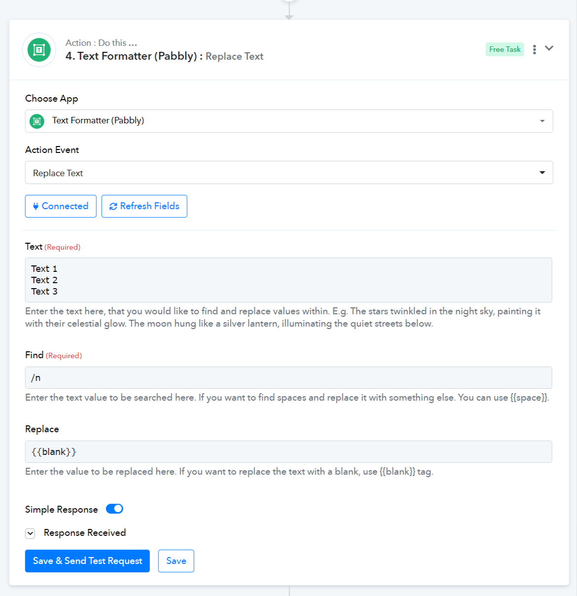Click the connector arrow above the step
577x596 pixels.
pos(289,17)
